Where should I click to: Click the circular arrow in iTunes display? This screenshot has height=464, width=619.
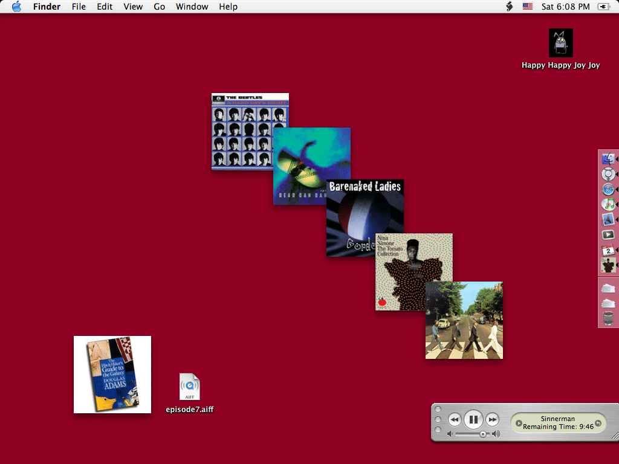coord(598,423)
